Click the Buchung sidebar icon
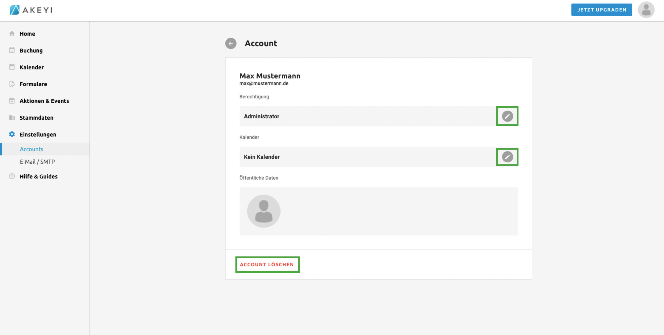 (x=12, y=50)
